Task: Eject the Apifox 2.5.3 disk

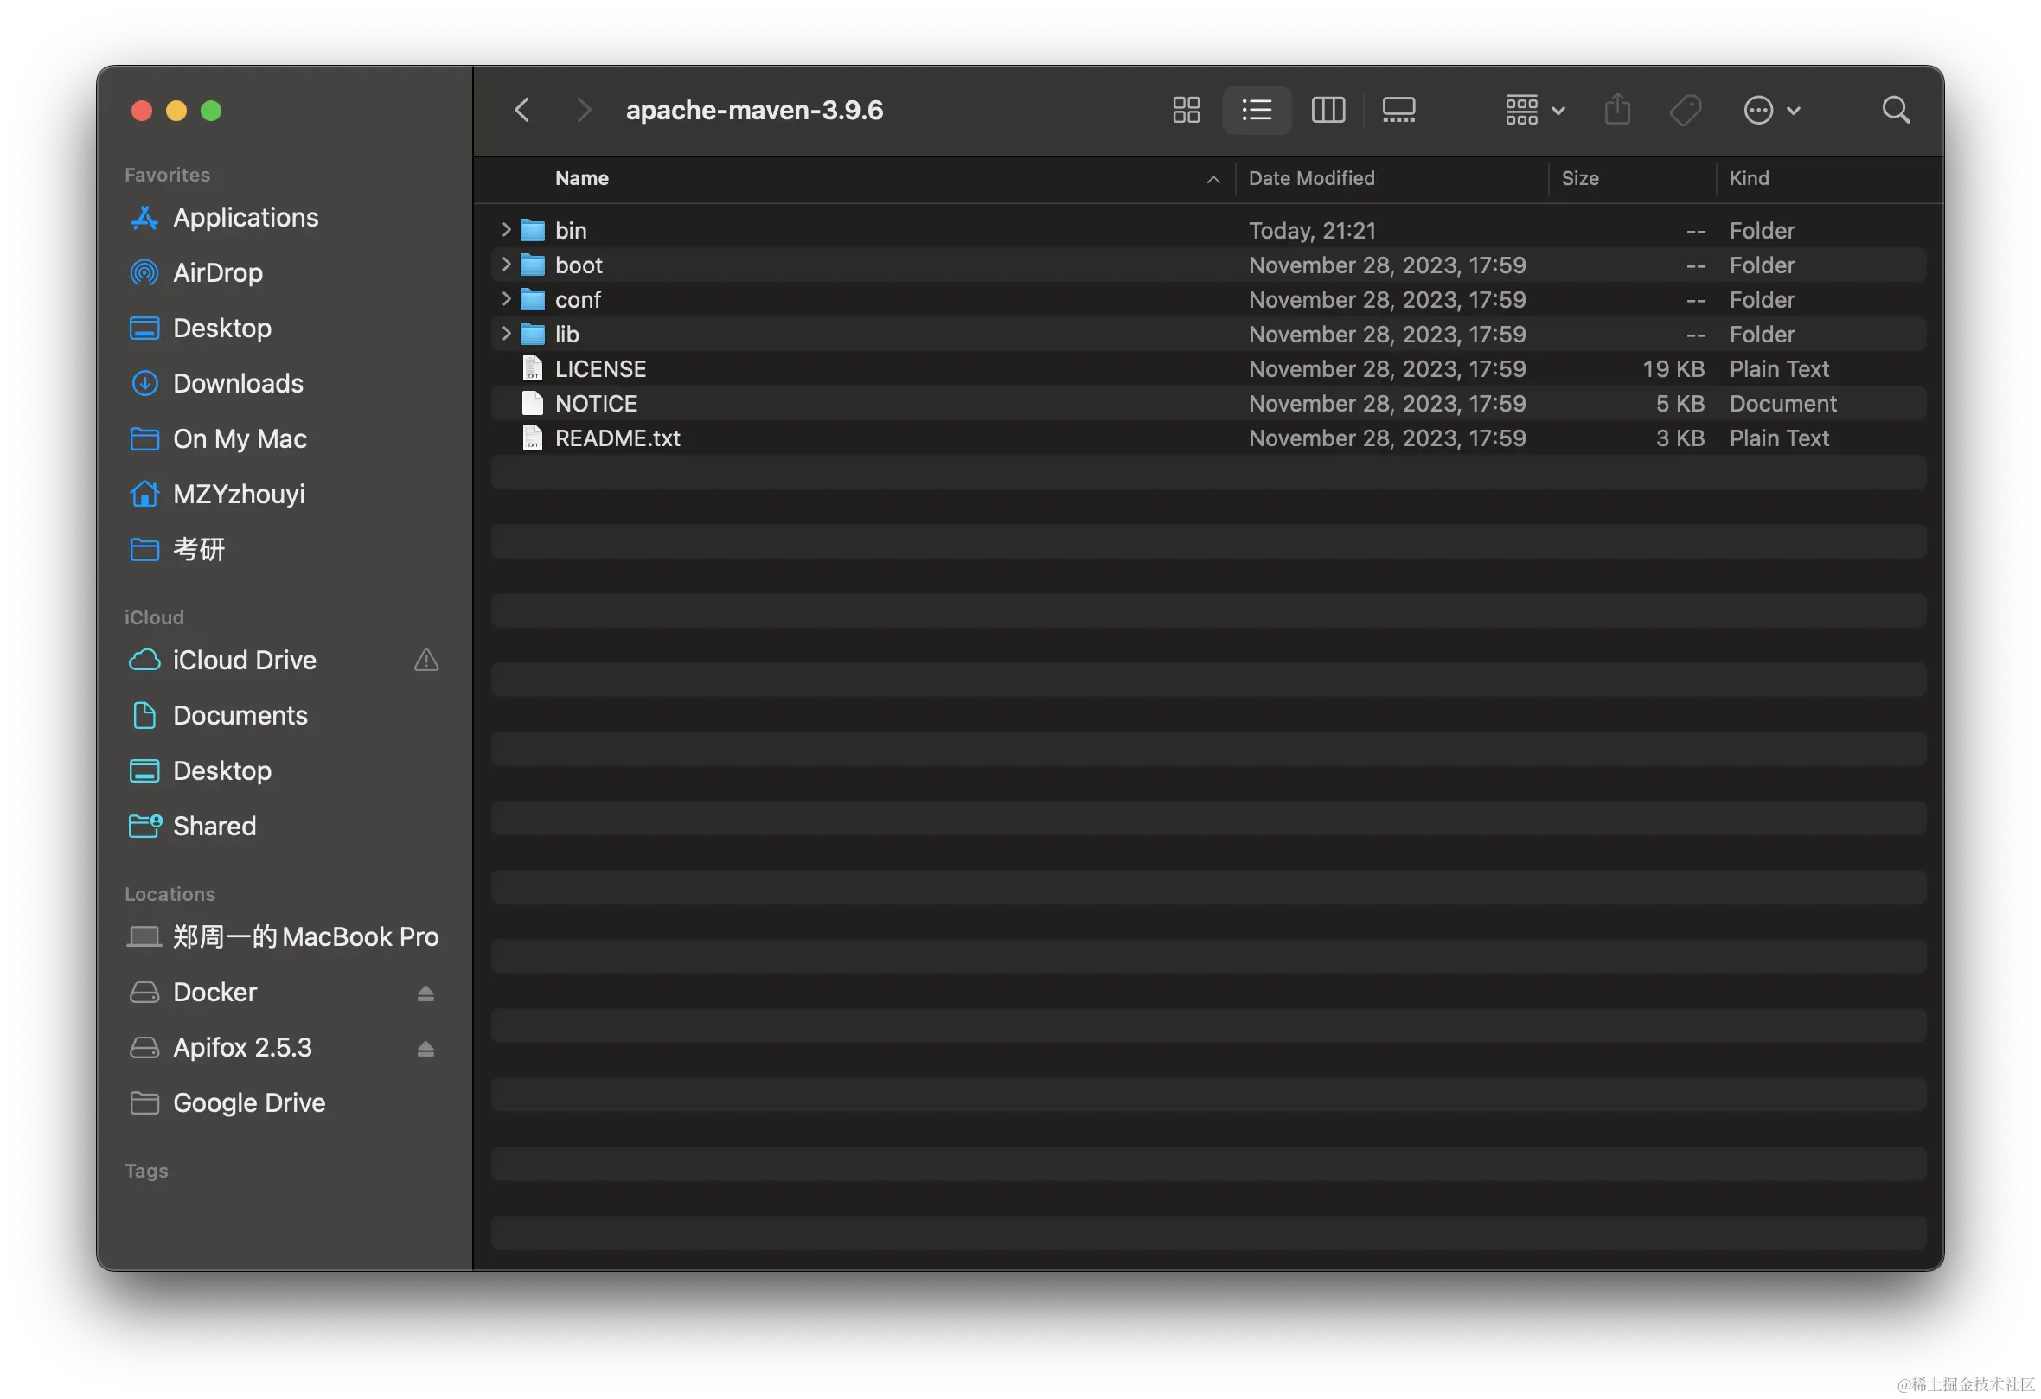Action: click(426, 1049)
